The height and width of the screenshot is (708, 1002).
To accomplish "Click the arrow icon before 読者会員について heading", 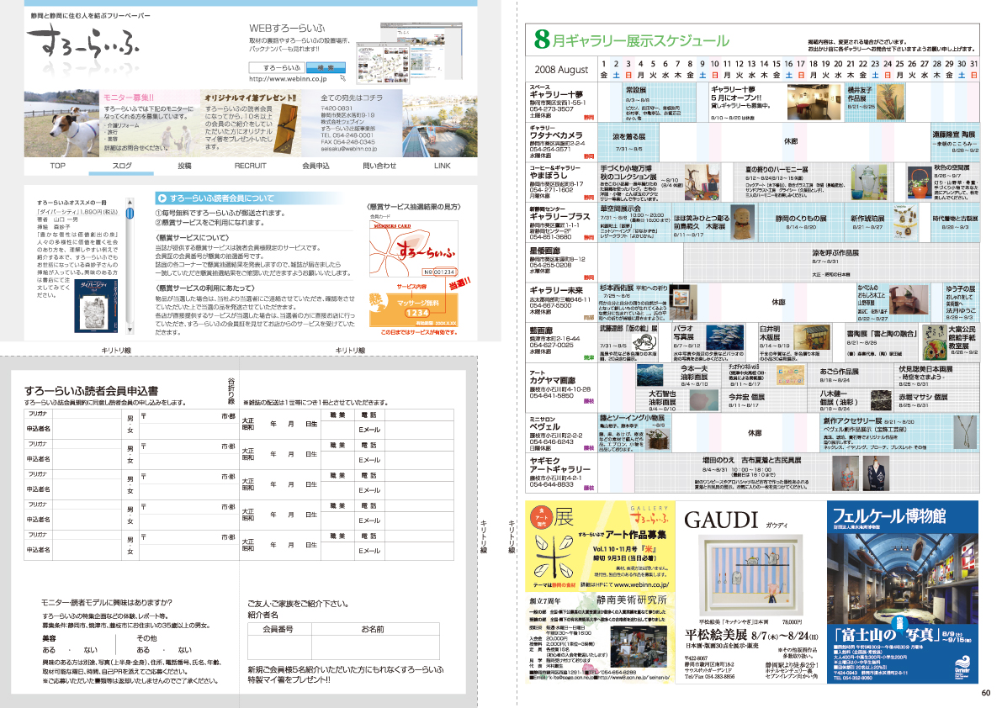I will (x=162, y=198).
